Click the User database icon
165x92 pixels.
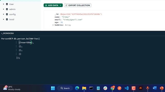pyautogui.click(x=7, y=4)
